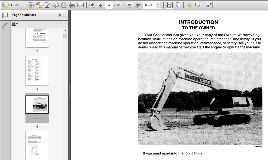Expand the panel with the right arrow button
This screenshot has height=160, width=268.
click(x=65, y=15)
